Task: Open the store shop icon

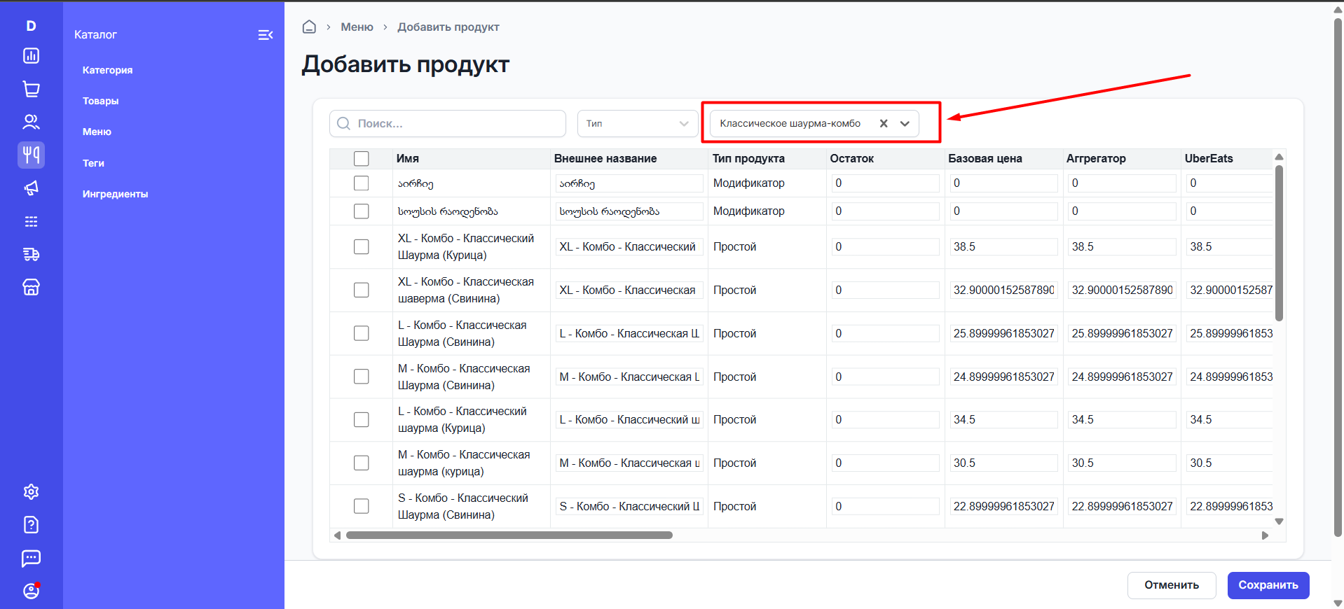Action: pyautogui.click(x=31, y=287)
